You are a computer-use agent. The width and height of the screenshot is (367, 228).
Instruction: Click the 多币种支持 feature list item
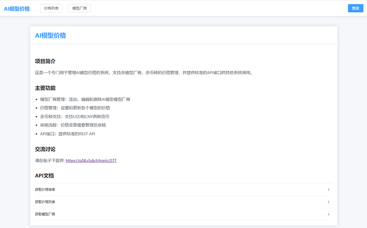pos(74,116)
